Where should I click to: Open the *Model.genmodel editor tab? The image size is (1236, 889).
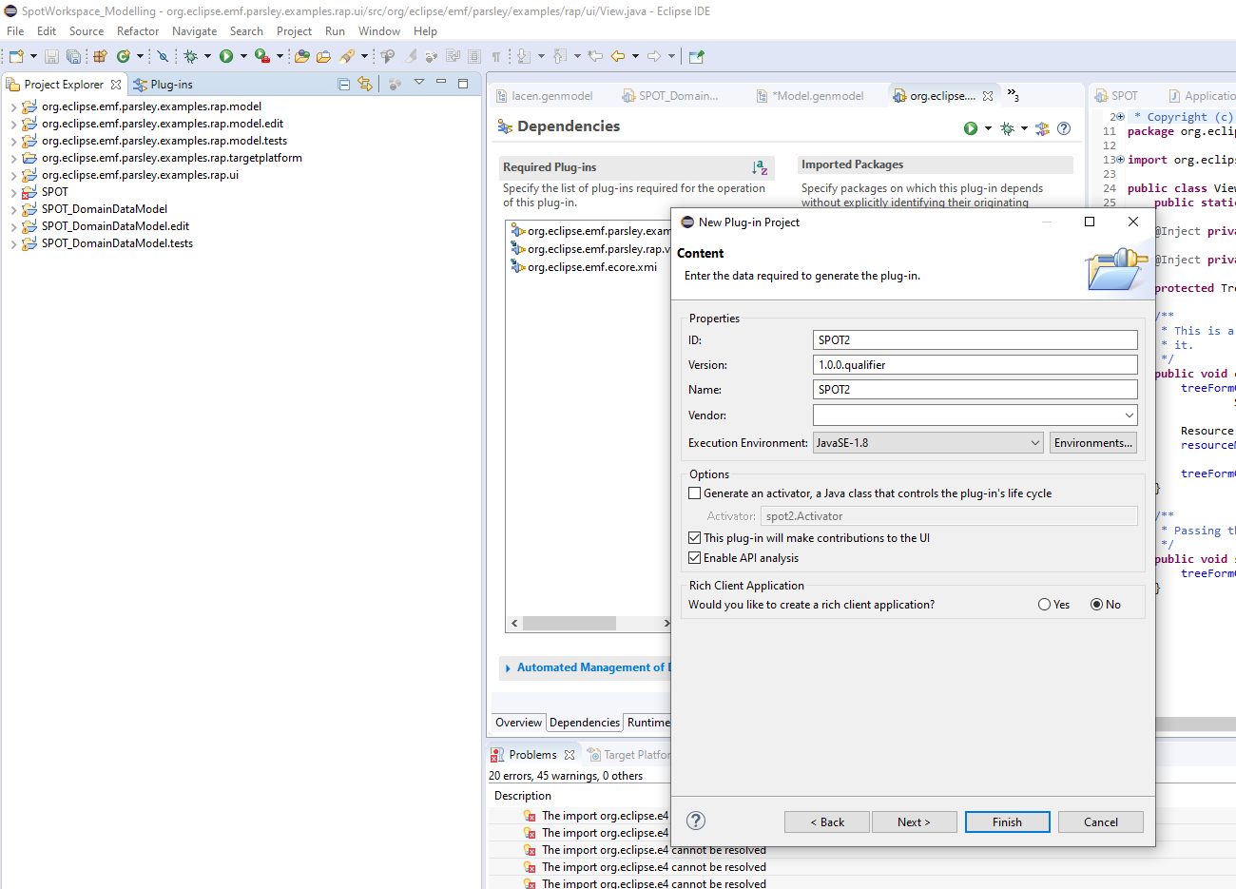tap(810, 96)
